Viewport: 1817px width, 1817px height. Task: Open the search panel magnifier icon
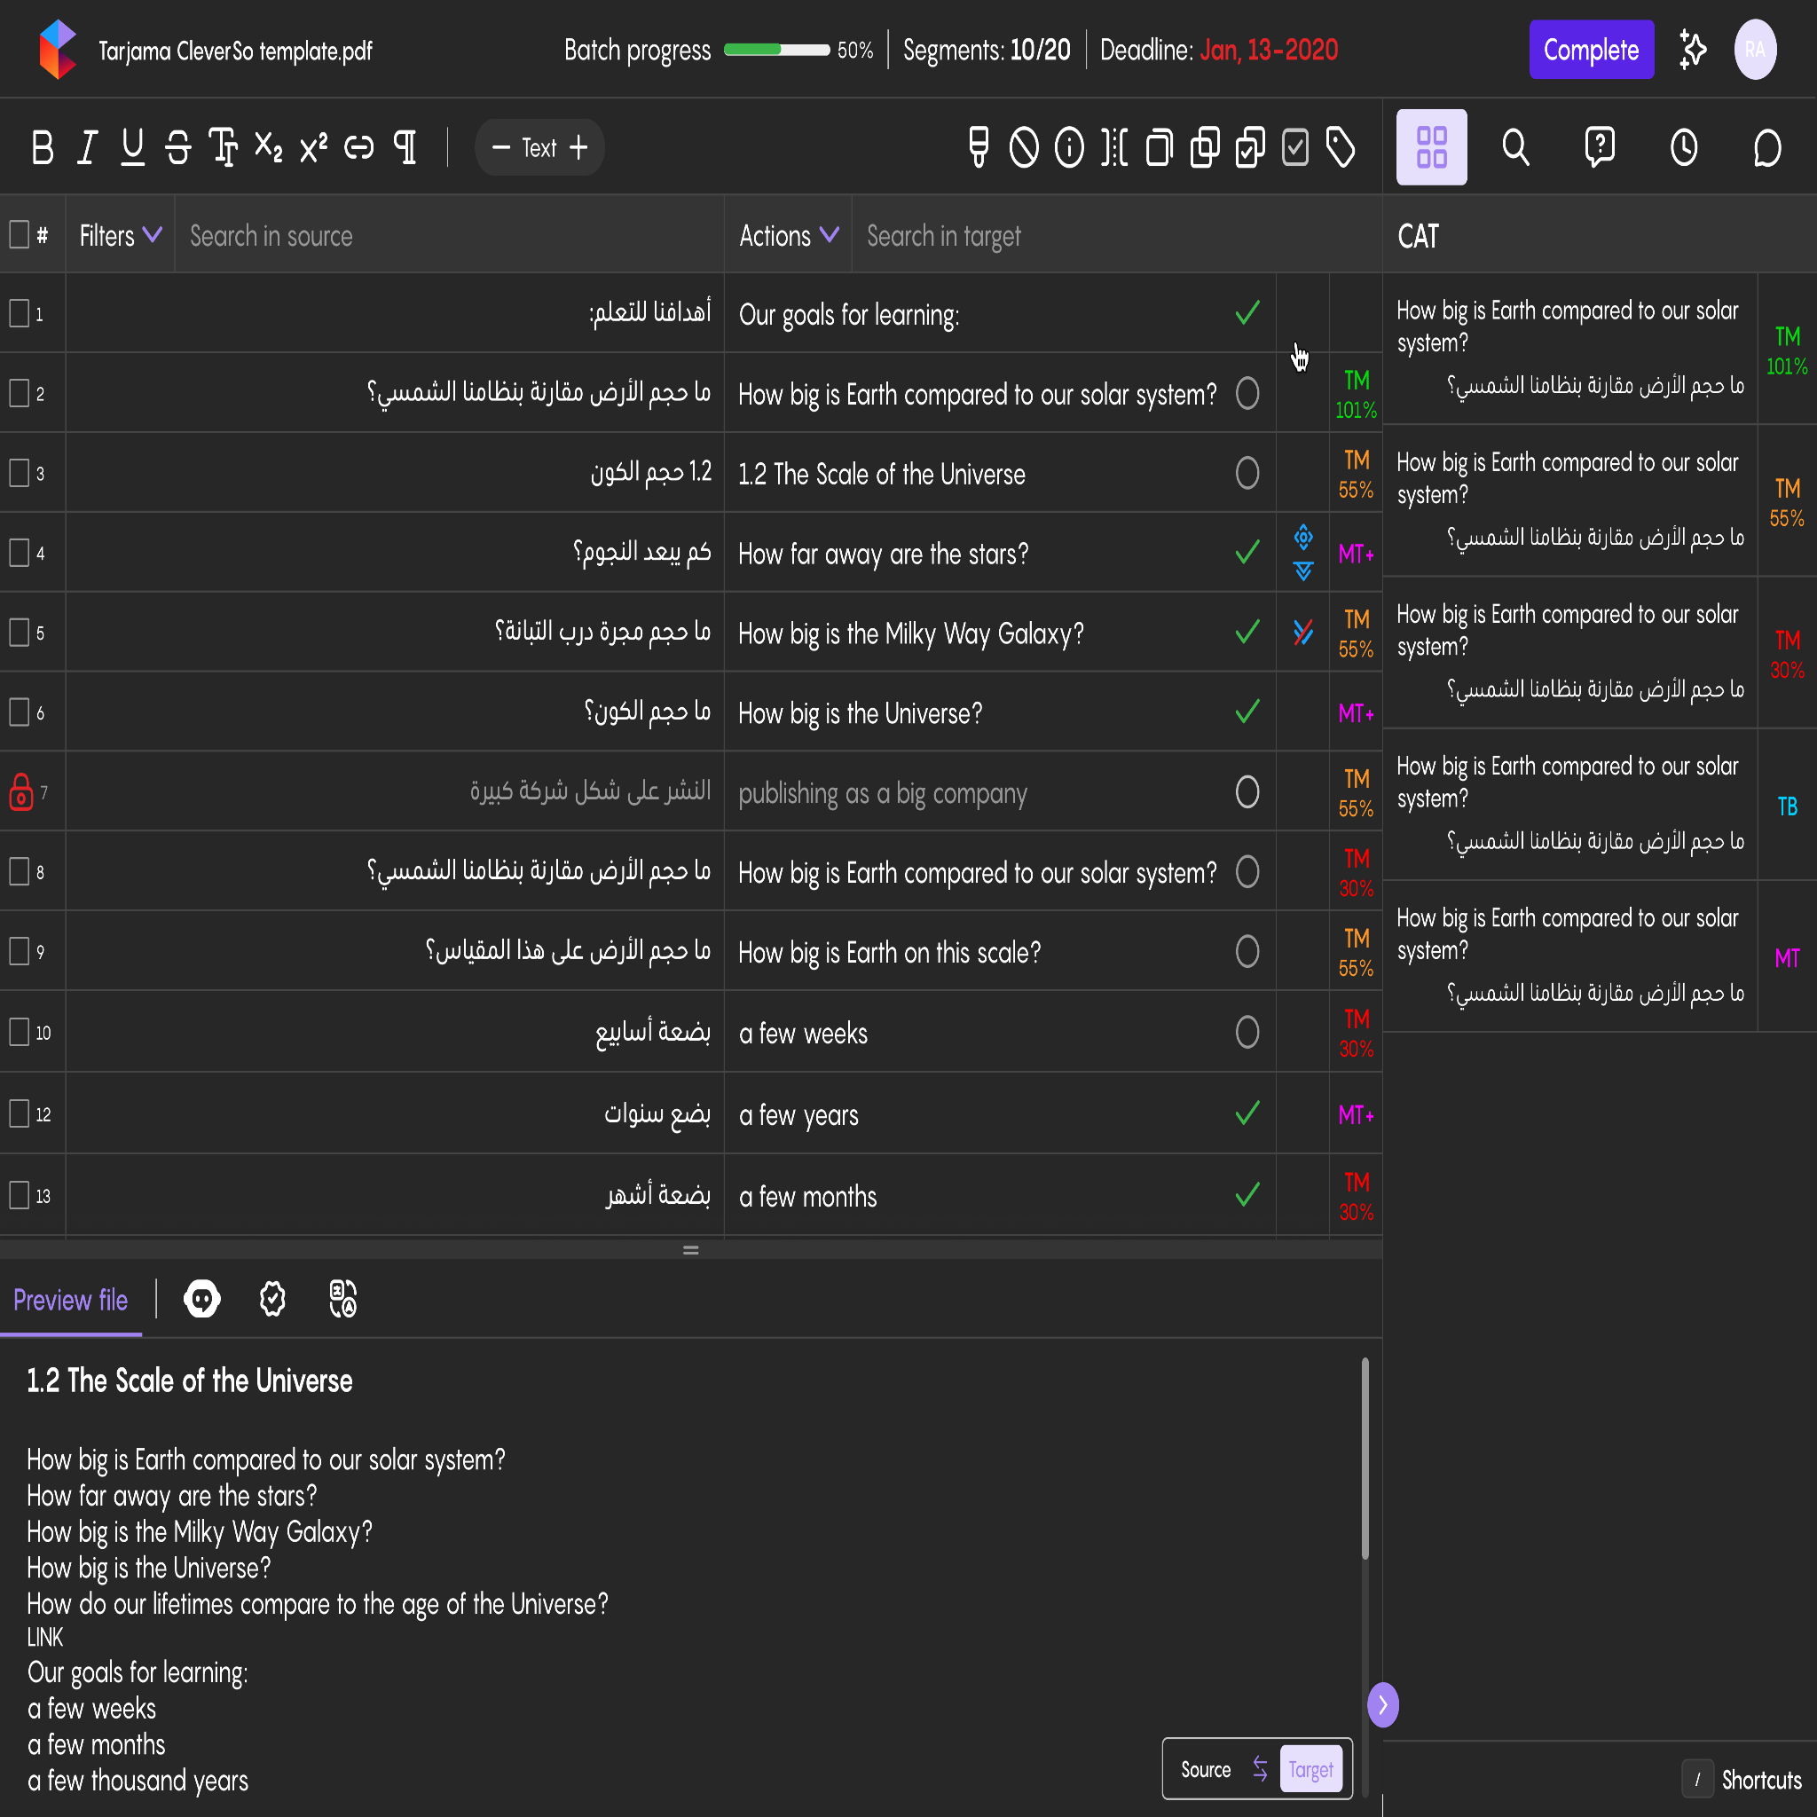tap(1515, 147)
